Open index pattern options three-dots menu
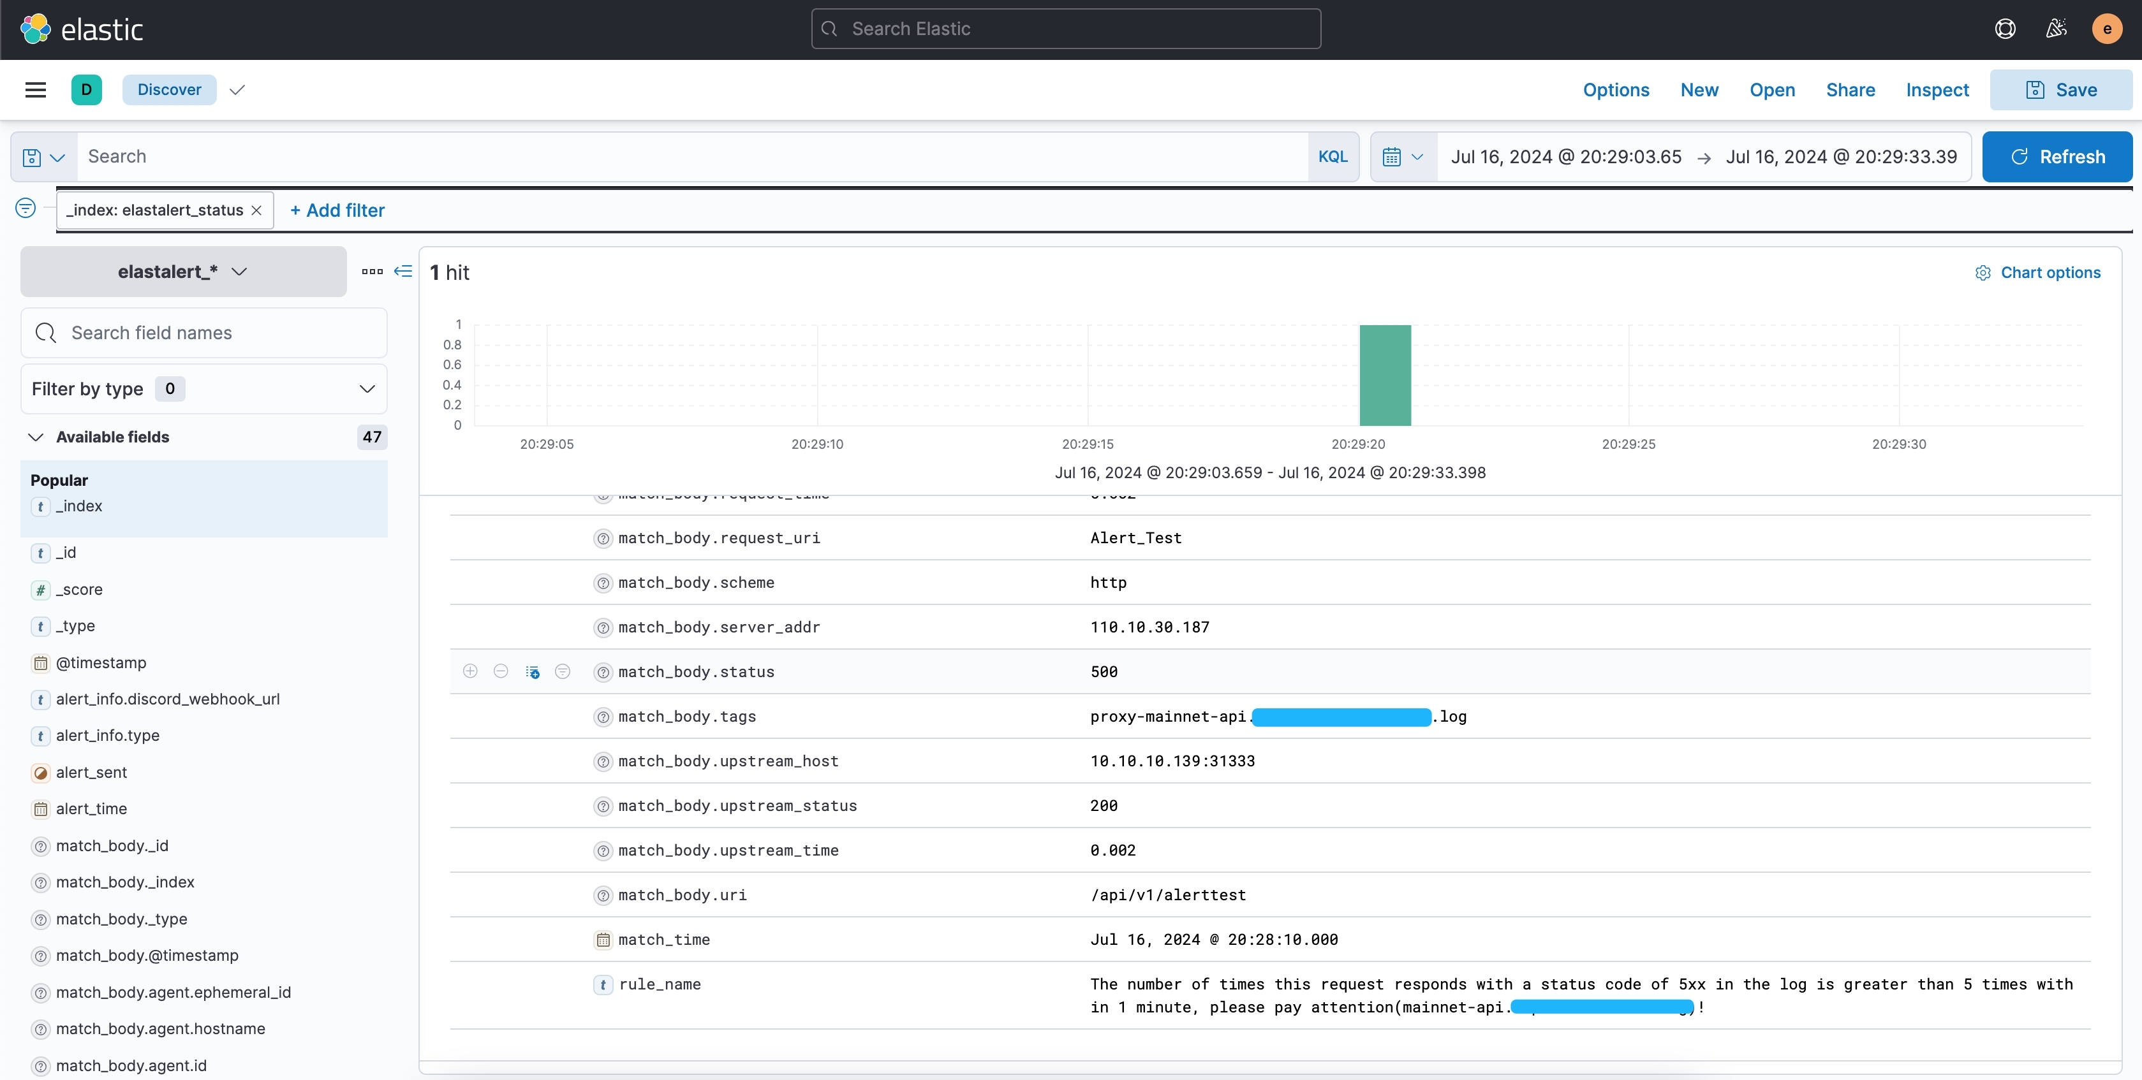Screen dimensions: 2142x1080 [x=373, y=272]
